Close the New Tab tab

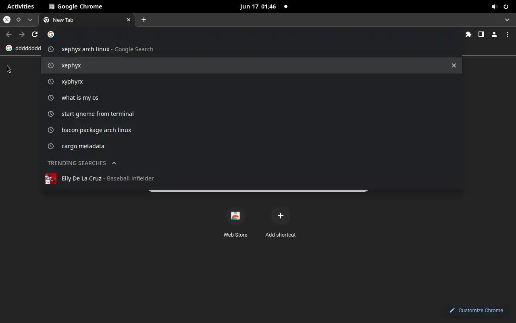point(129,20)
